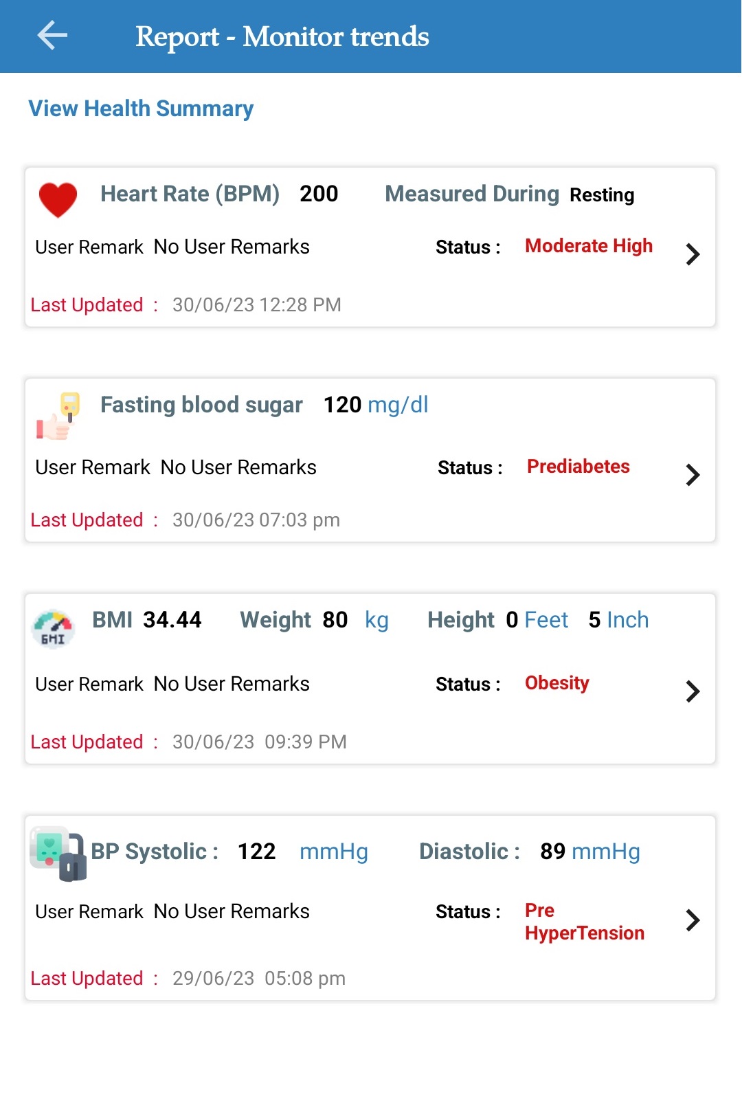Image resolution: width=742 pixels, height=1101 pixels.
Task: Select Pre HyperTension status text
Action: [585, 922]
